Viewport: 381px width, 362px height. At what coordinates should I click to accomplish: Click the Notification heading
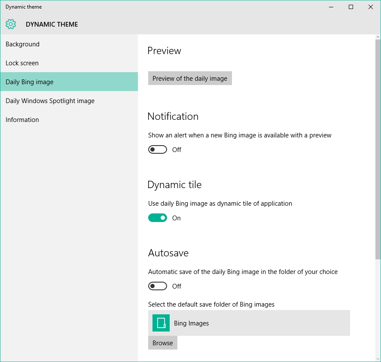(173, 116)
